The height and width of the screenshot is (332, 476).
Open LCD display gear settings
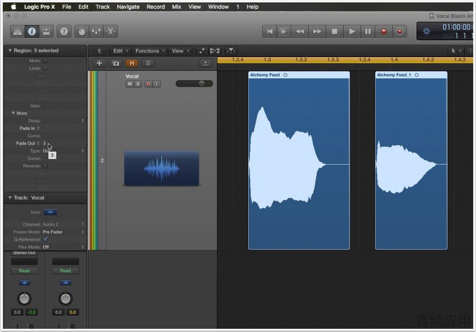[427, 31]
